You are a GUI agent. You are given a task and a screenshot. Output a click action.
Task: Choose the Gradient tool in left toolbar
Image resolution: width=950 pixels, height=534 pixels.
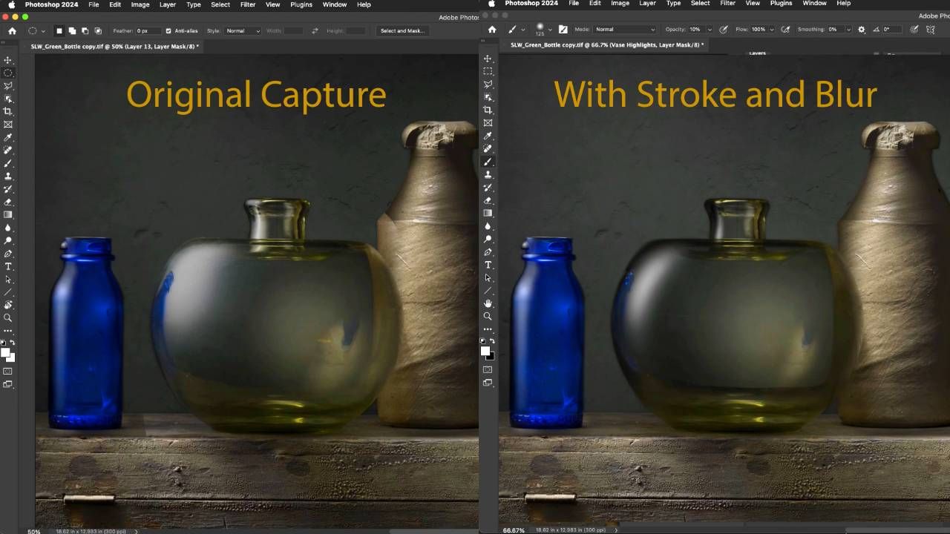pyautogui.click(x=8, y=214)
